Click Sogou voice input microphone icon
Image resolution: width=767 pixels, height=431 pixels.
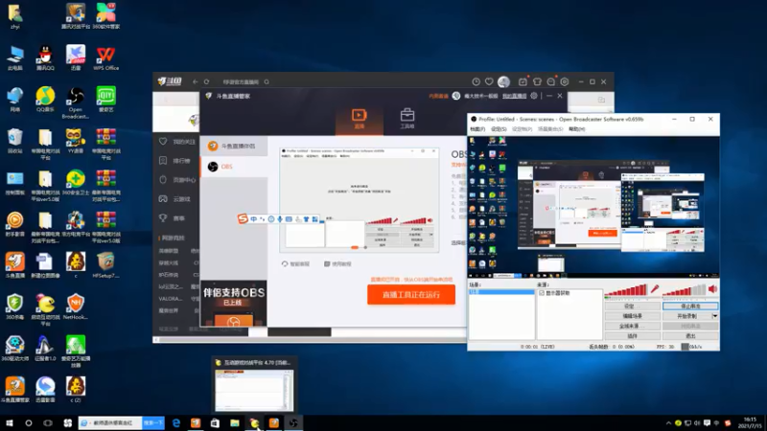coord(280,219)
